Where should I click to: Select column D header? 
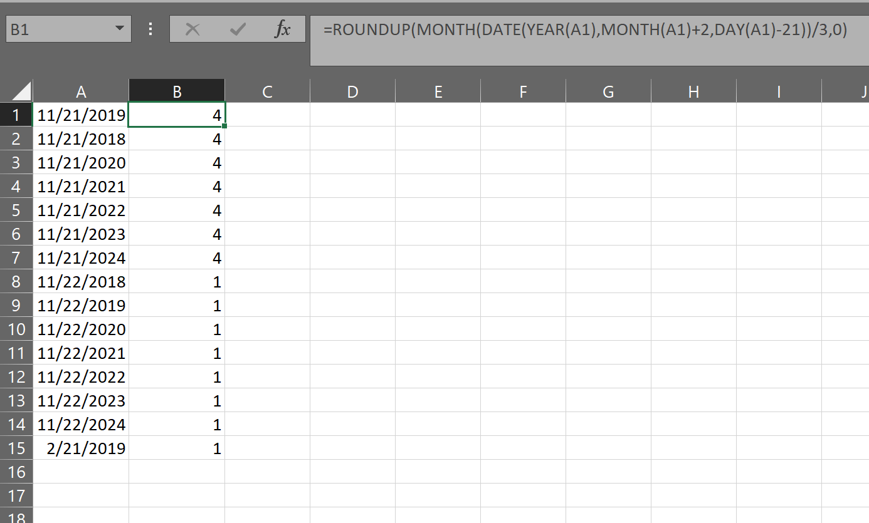352,91
